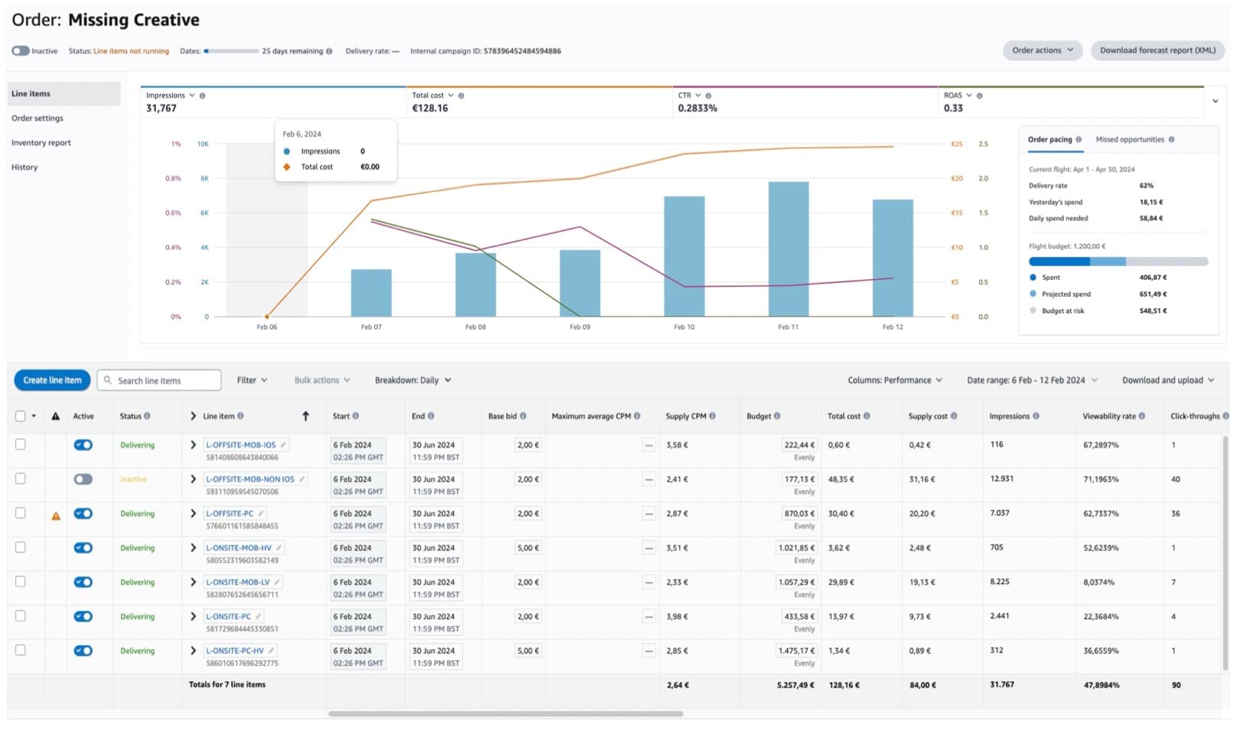Click Download forecast report (XML)

coord(1157,50)
